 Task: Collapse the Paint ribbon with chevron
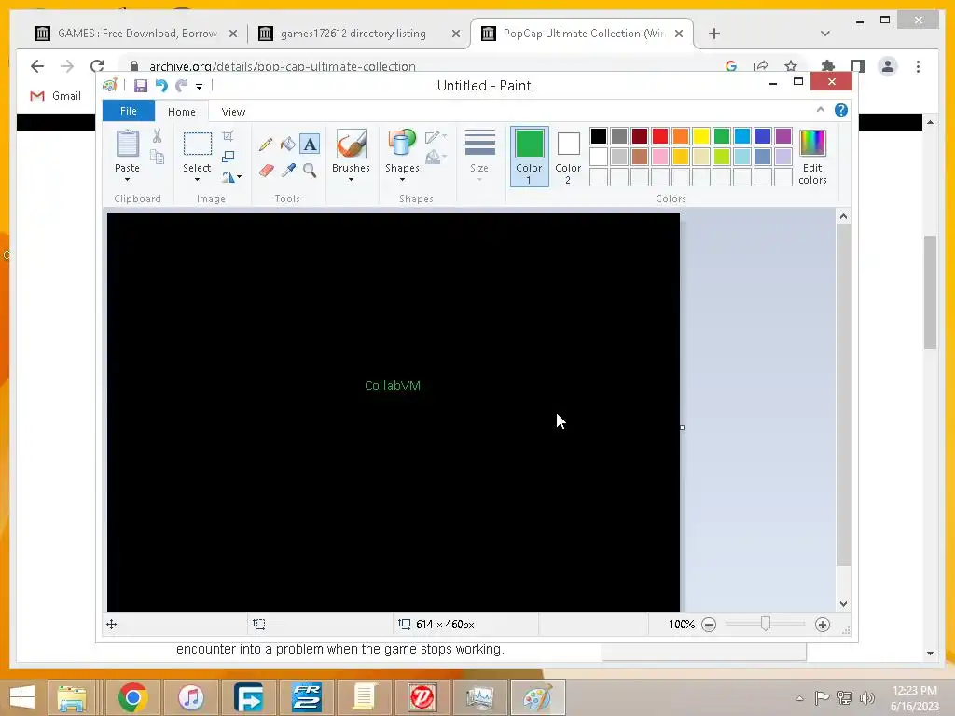821,110
